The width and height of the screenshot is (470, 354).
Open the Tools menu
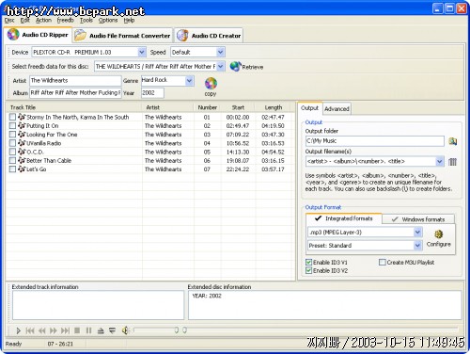(x=86, y=21)
